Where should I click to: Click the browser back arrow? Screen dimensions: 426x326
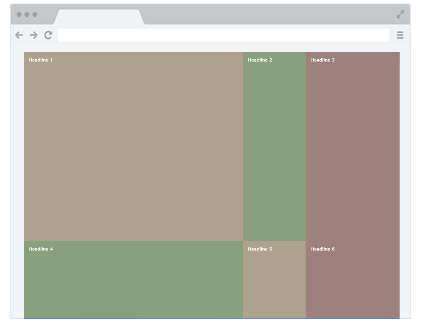19,35
